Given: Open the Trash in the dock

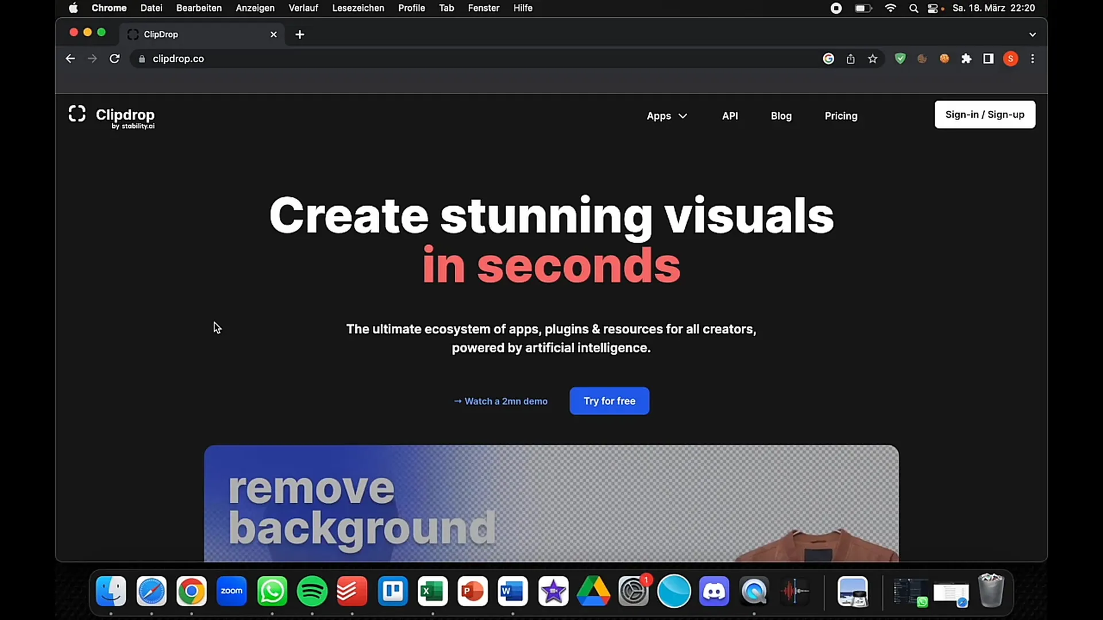Looking at the screenshot, I should 991,591.
